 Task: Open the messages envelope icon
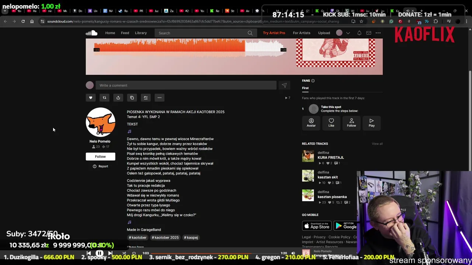coord(369,33)
